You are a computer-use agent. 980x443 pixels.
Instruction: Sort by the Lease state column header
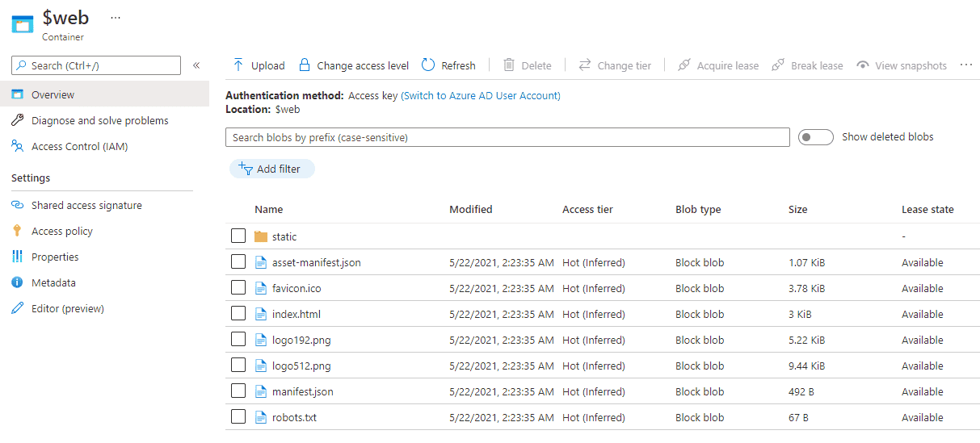[x=927, y=209]
